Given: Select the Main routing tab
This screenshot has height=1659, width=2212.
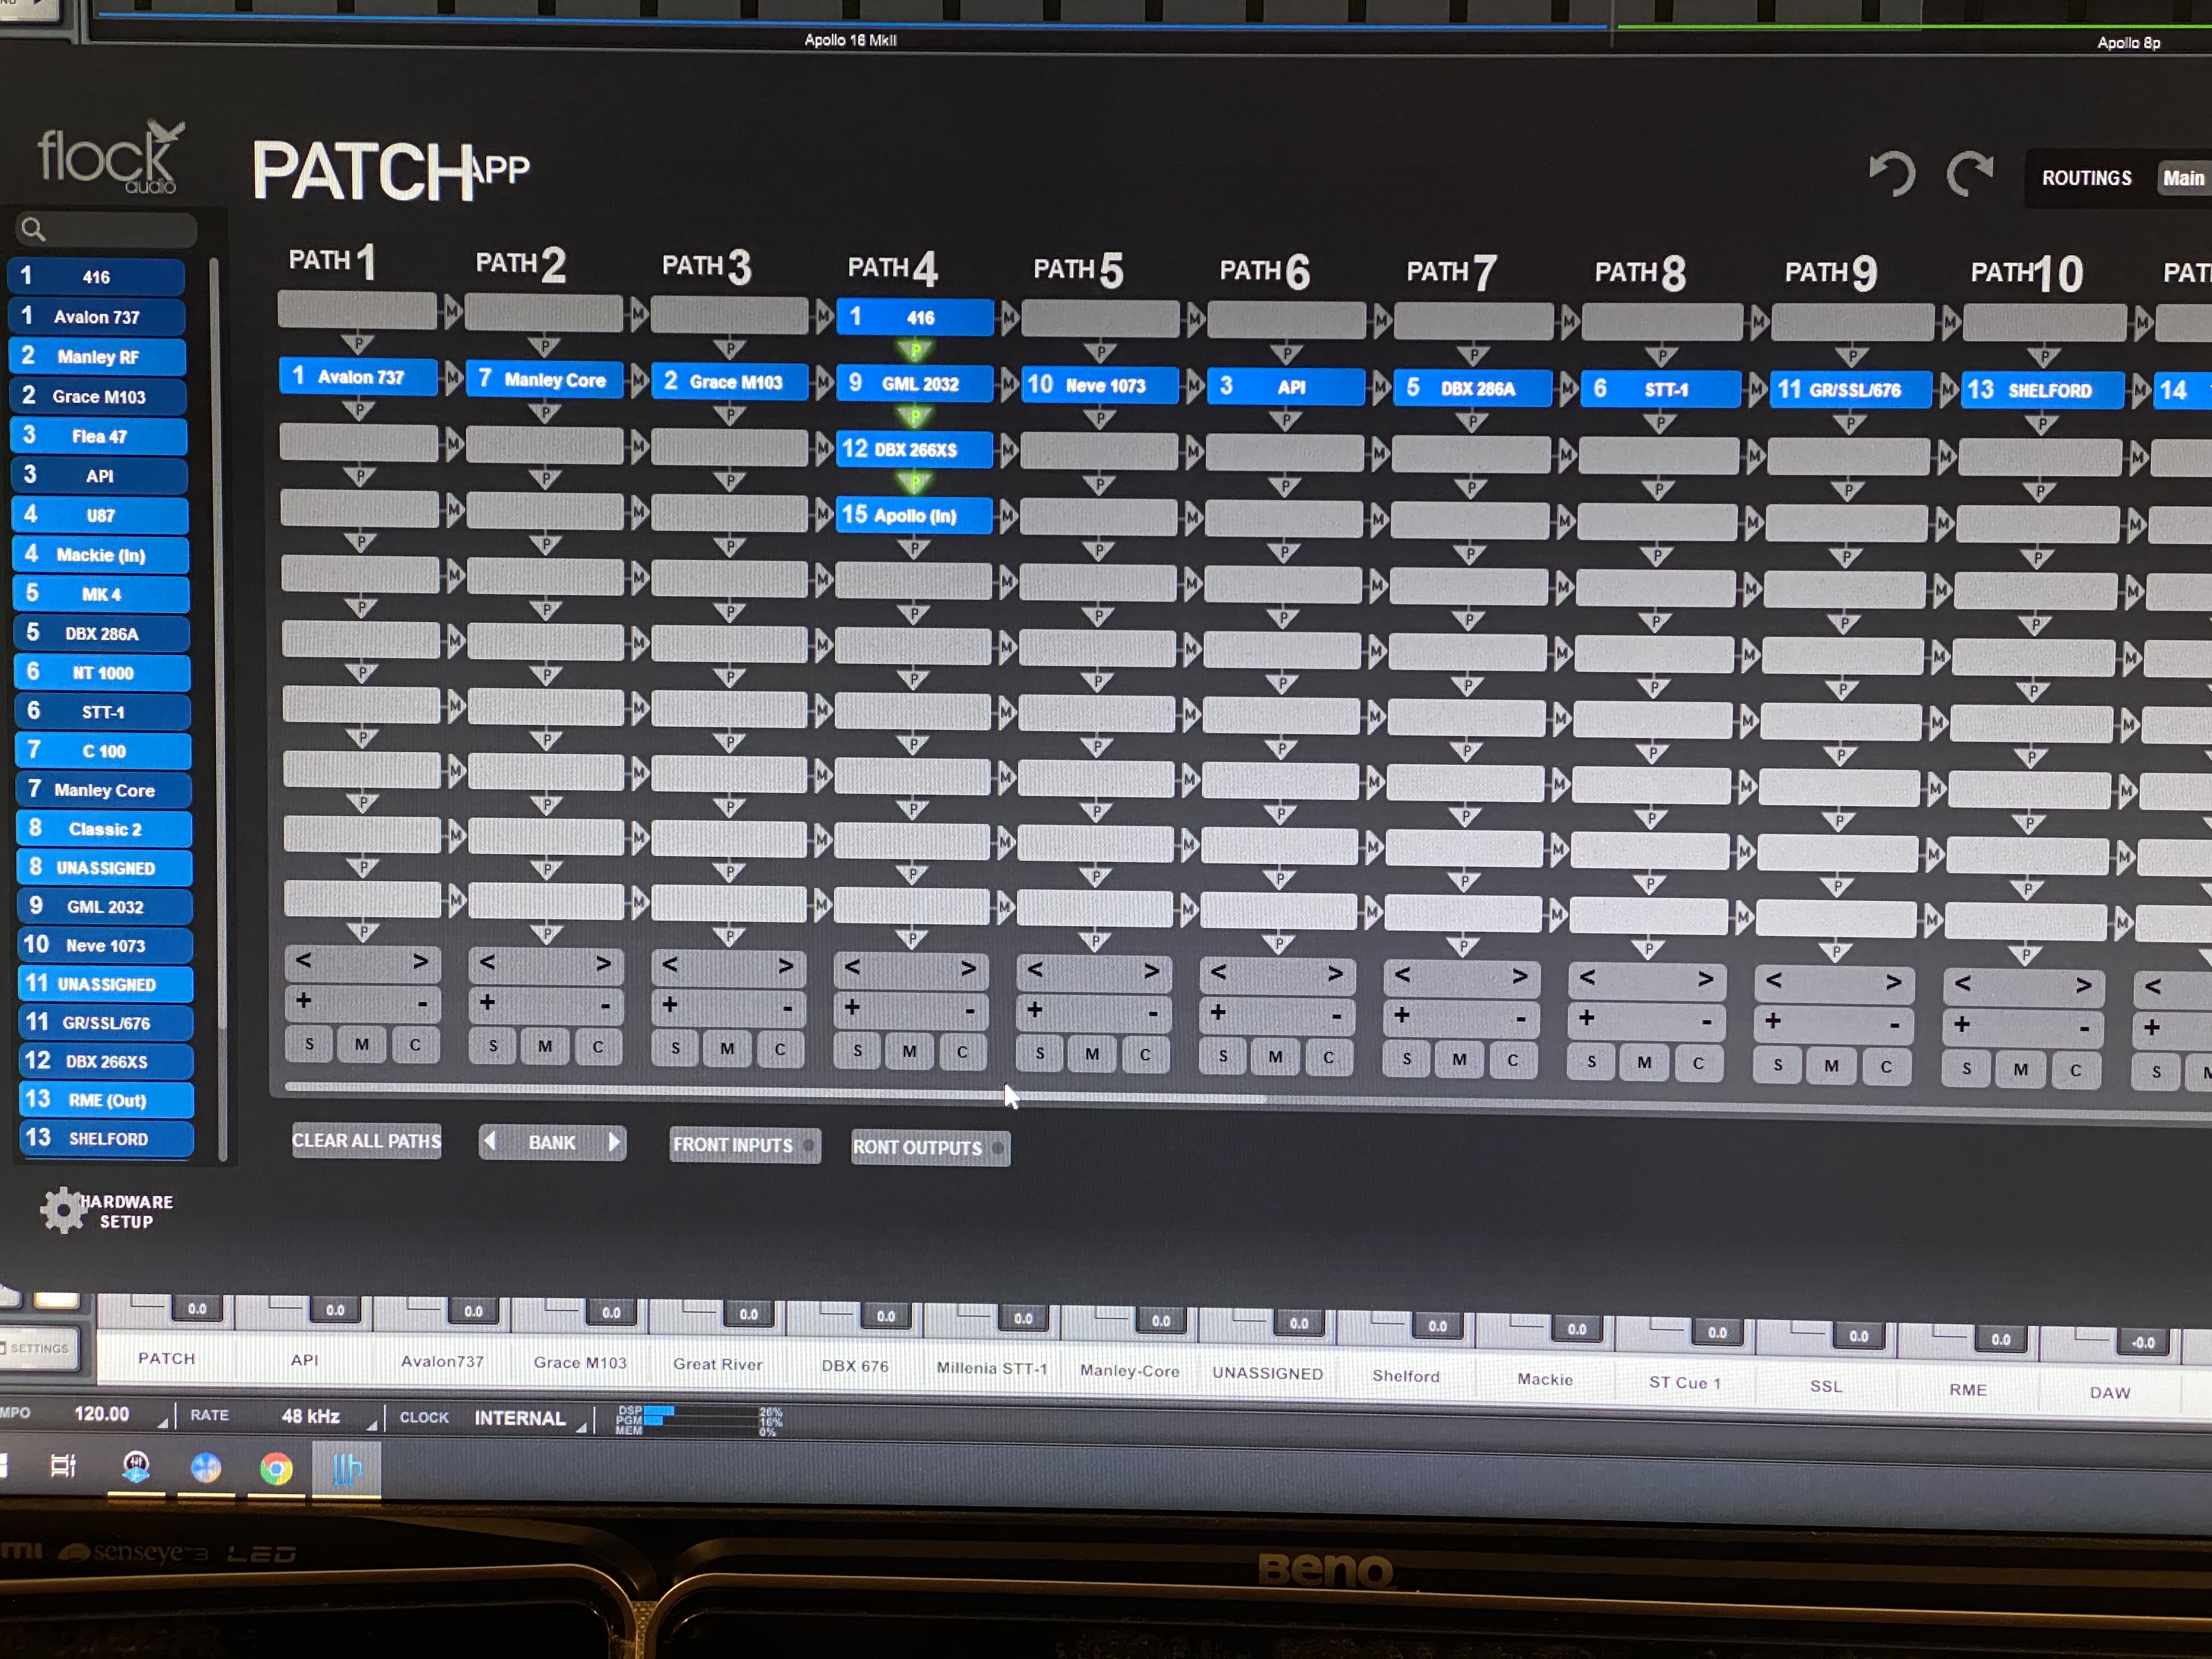Looking at the screenshot, I should click(x=2183, y=179).
